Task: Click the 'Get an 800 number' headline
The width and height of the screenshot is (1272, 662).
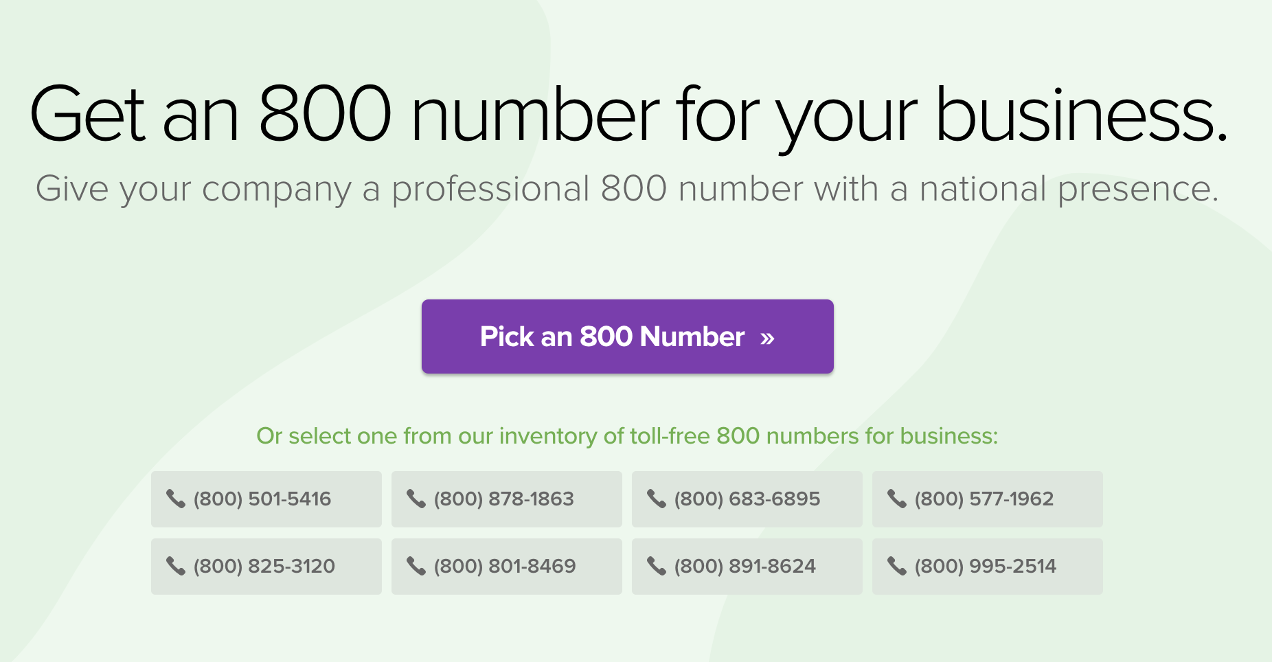Action: click(628, 115)
